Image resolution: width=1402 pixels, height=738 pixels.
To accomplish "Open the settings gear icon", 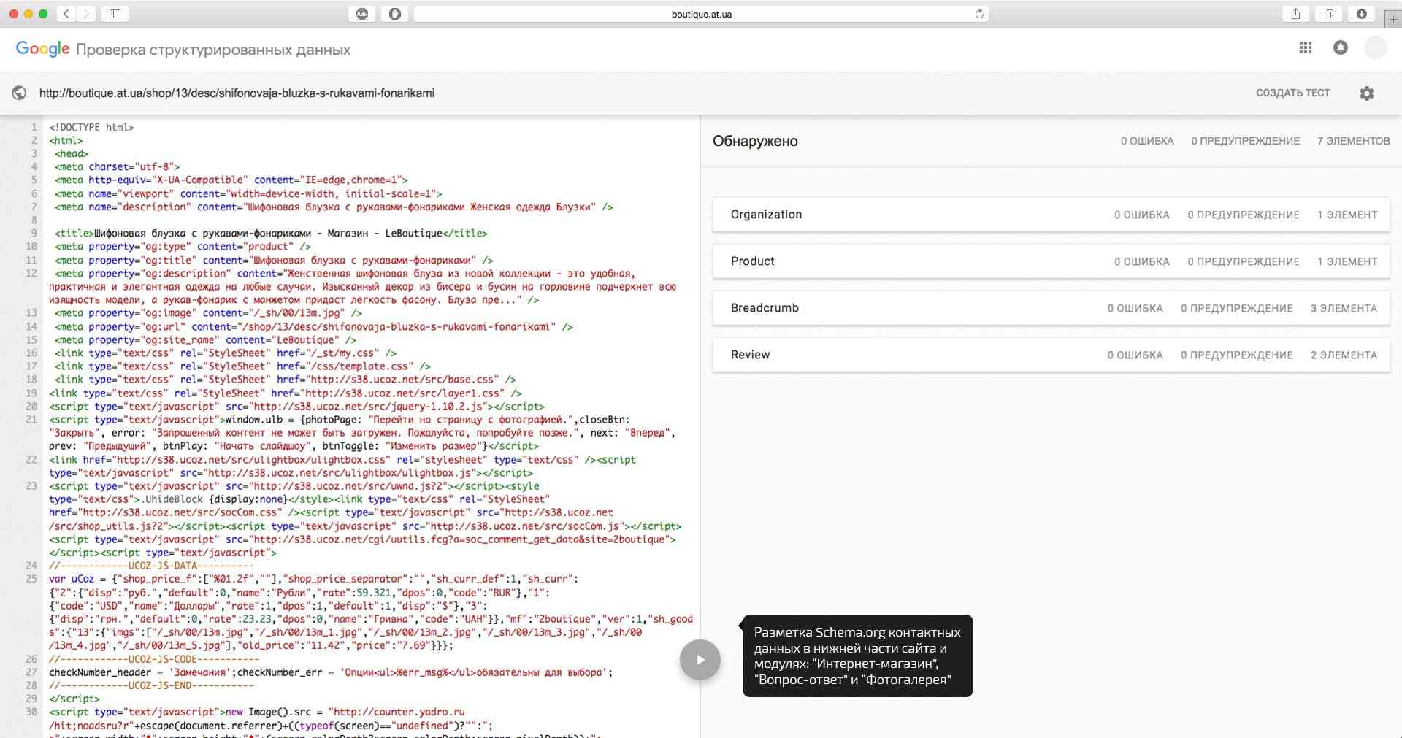I will pyautogui.click(x=1366, y=93).
